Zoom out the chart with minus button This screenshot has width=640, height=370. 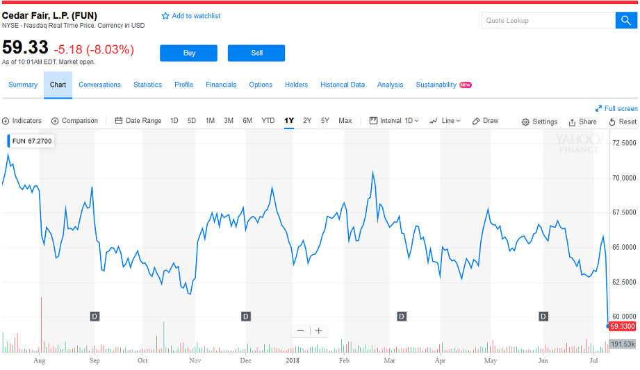[300, 331]
